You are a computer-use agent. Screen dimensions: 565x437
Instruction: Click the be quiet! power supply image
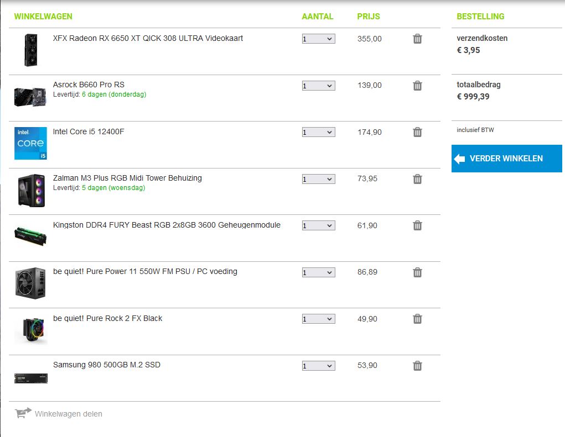point(30,283)
